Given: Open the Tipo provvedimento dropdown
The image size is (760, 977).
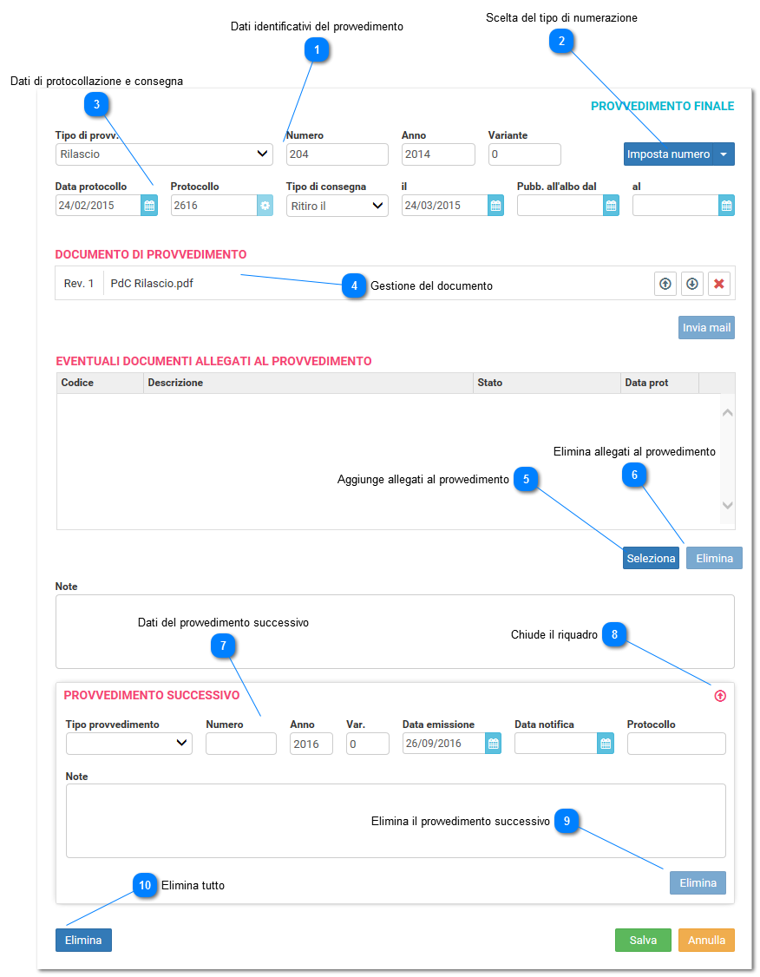Looking at the screenshot, I should 129,744.
